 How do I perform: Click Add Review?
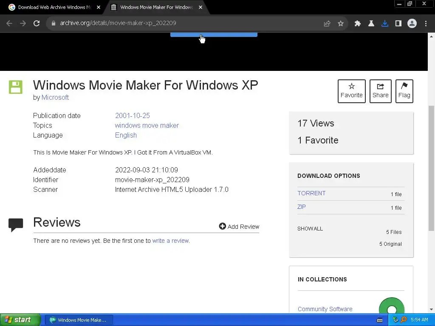point(239,227)
